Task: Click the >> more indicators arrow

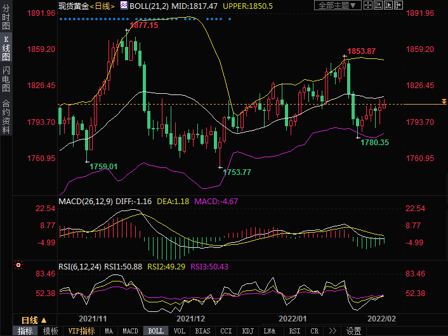Action: [x=331, y=331]
